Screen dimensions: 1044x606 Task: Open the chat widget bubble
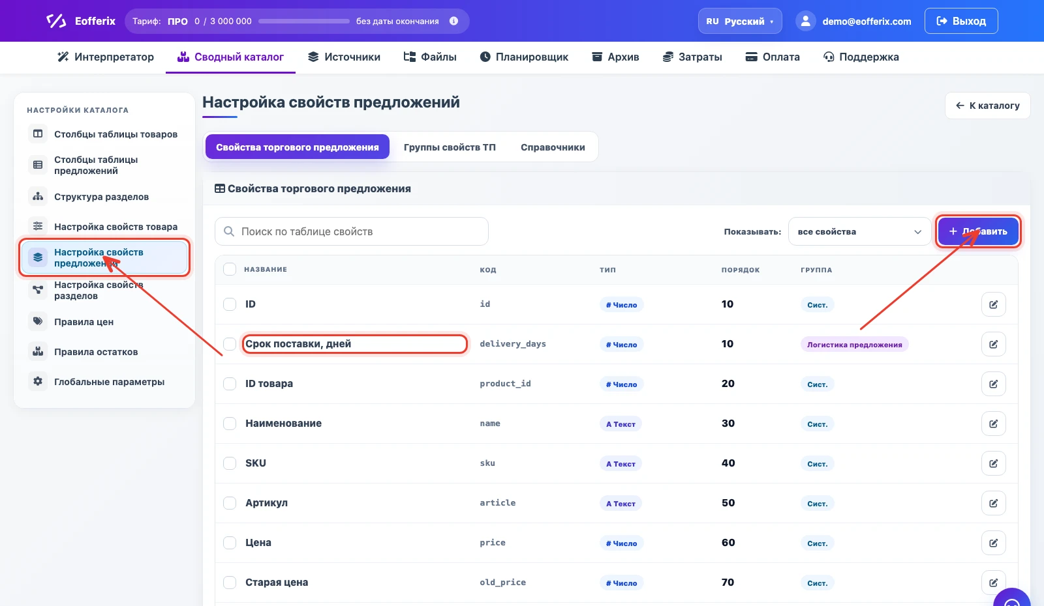1012,598
